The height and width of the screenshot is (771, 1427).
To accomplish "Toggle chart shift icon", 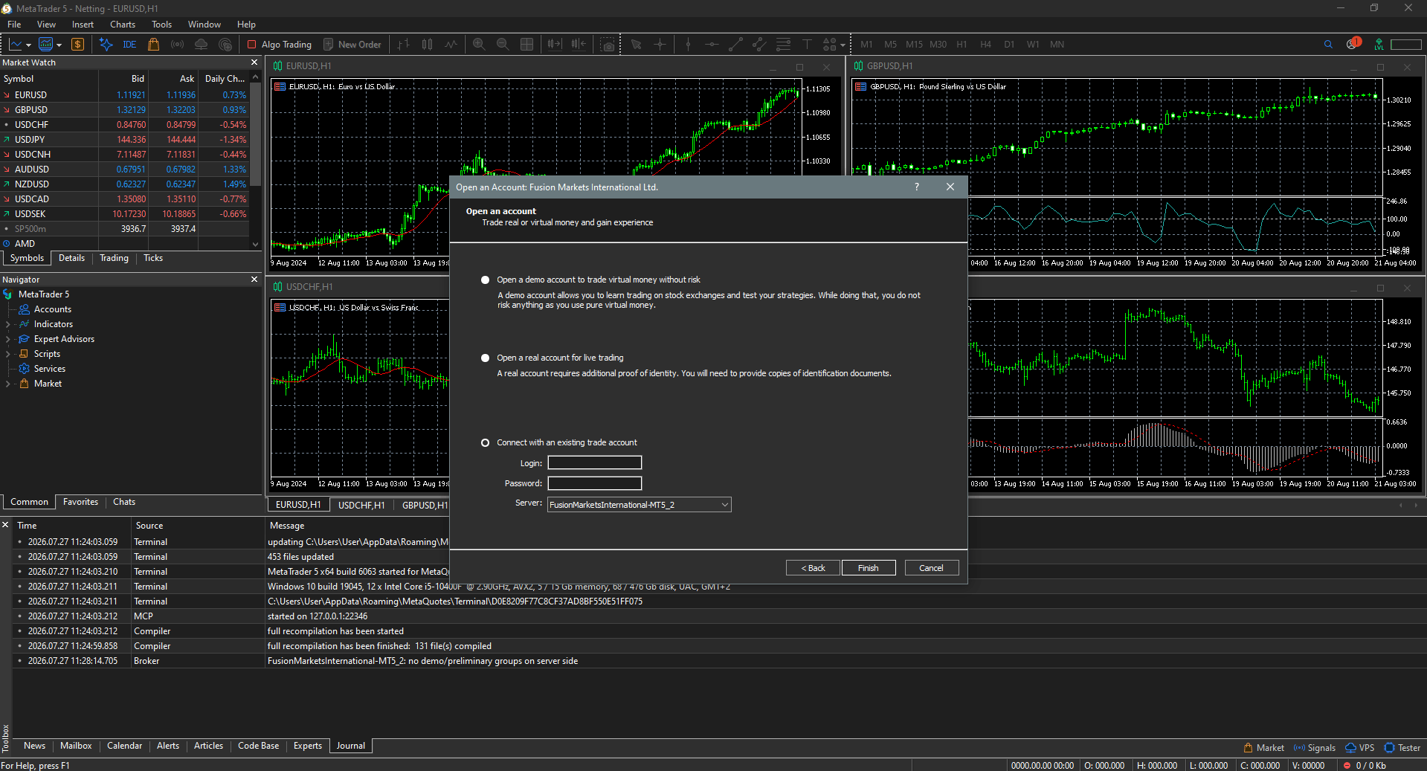I will pyautogui.click(x=579, y=45).
